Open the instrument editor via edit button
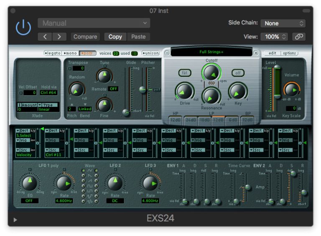This screenshot has width=321, height=236. click(272, 53)
